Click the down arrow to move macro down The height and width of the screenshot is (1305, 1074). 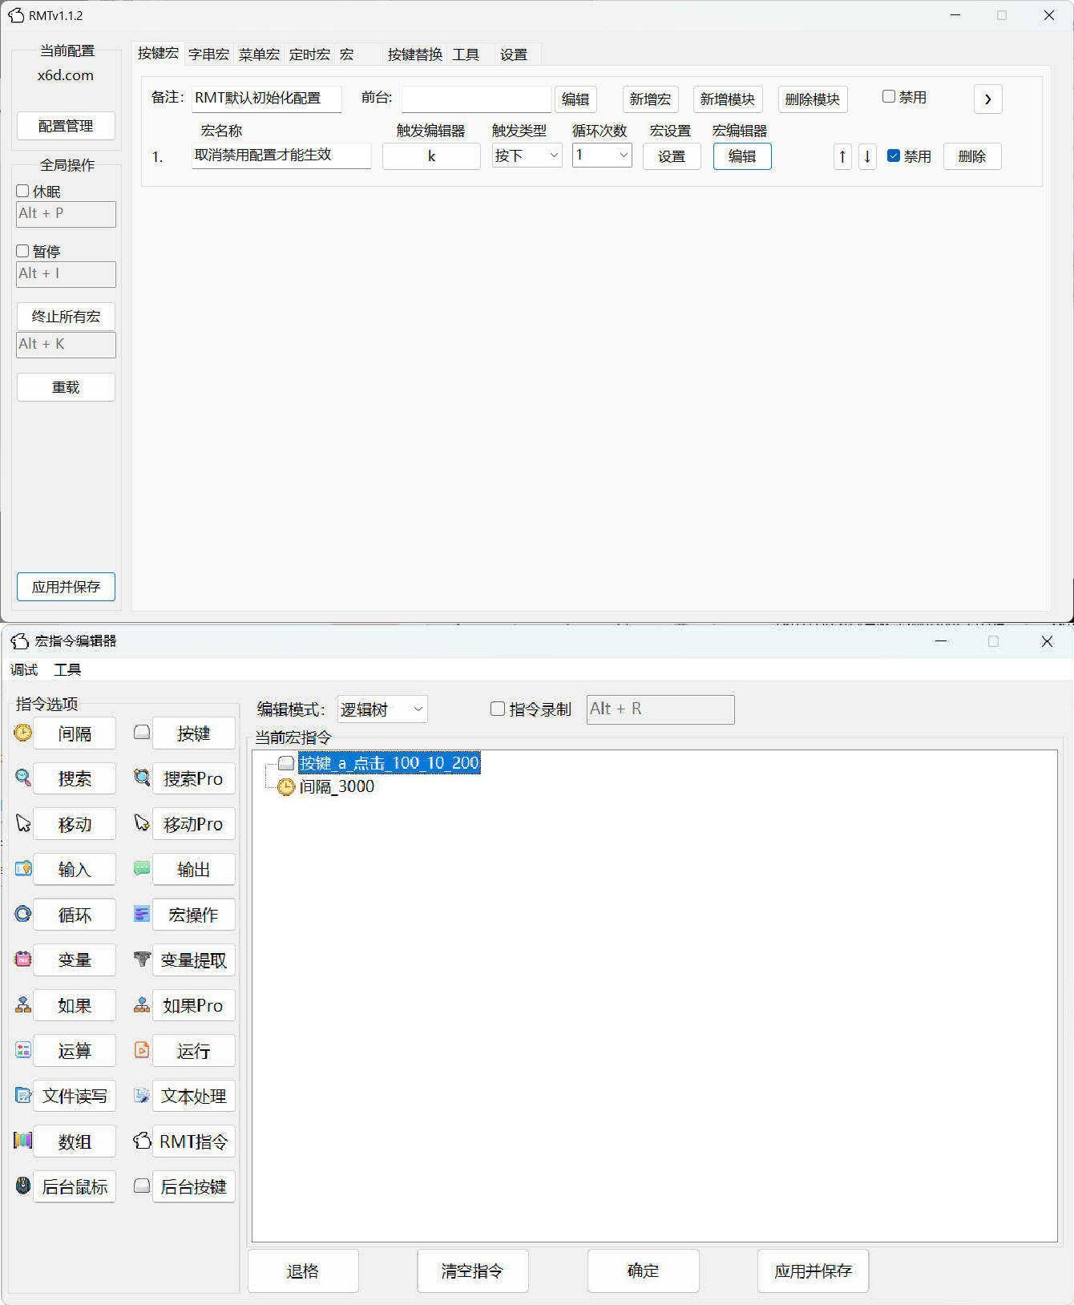point(867,156)
